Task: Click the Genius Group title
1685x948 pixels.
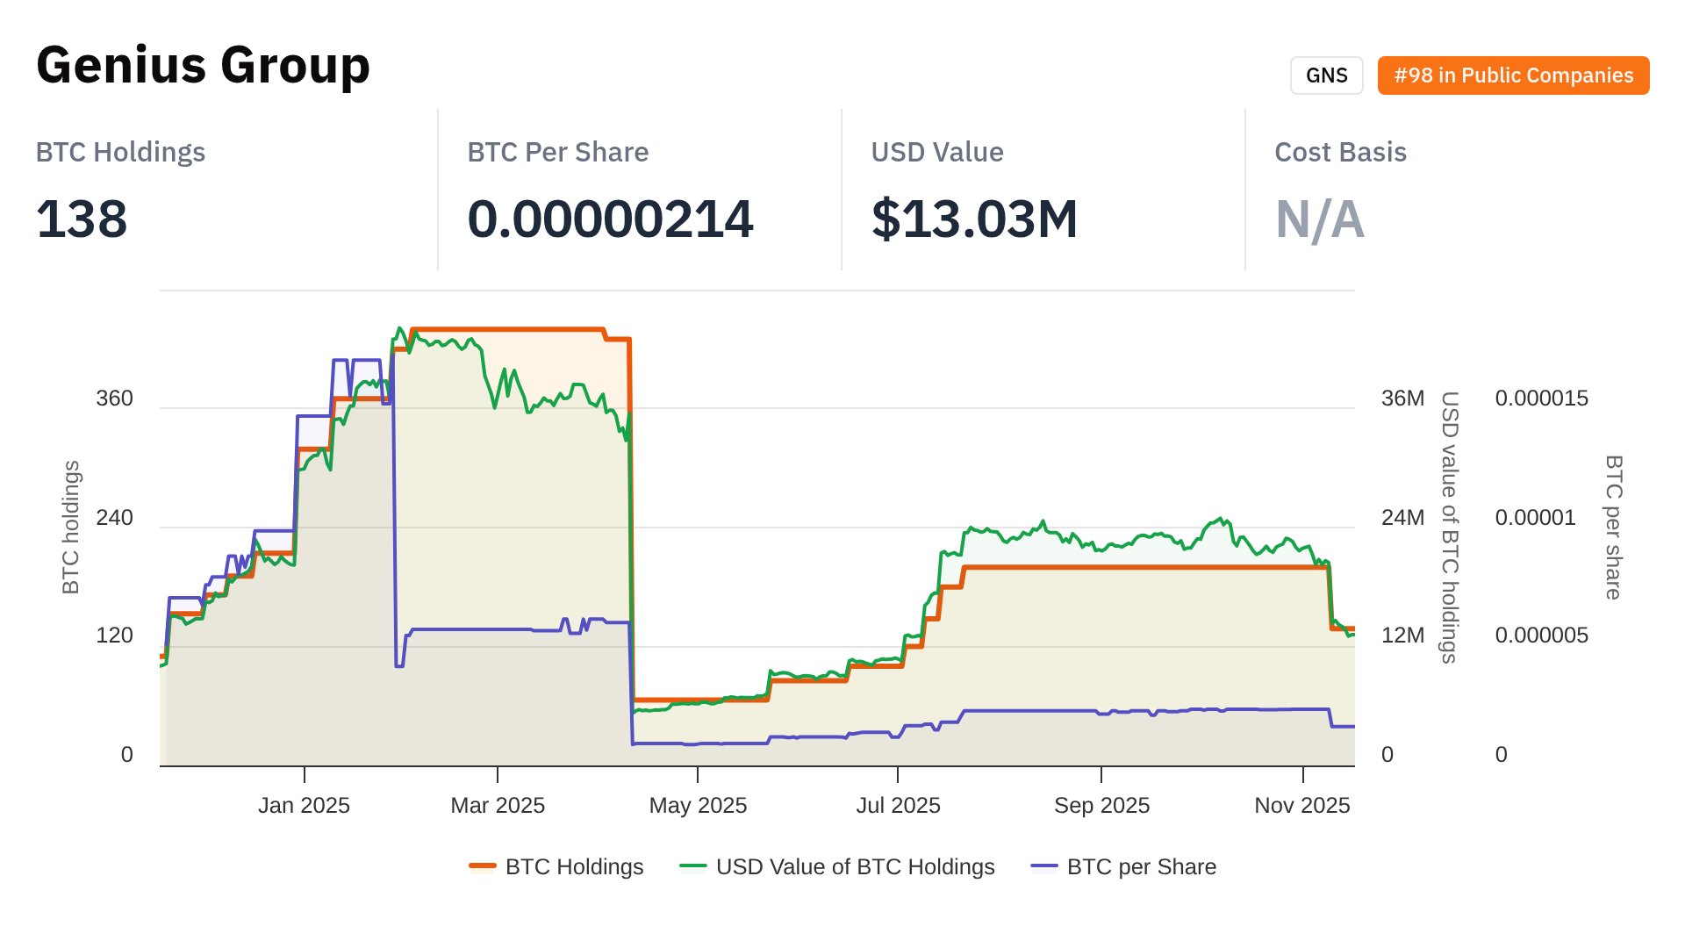Action: 203,65
